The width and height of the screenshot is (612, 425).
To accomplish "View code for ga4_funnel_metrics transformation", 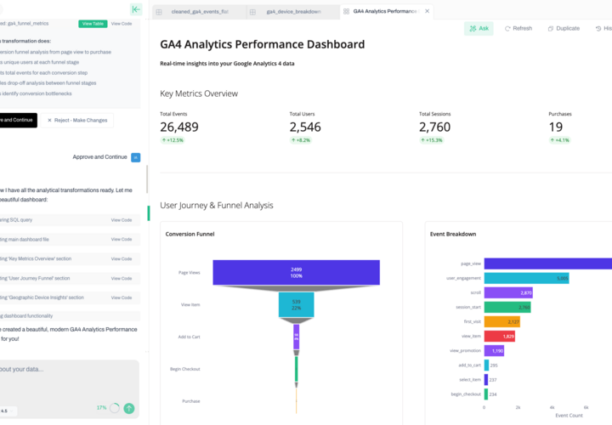I will click(x=122, y=24).
